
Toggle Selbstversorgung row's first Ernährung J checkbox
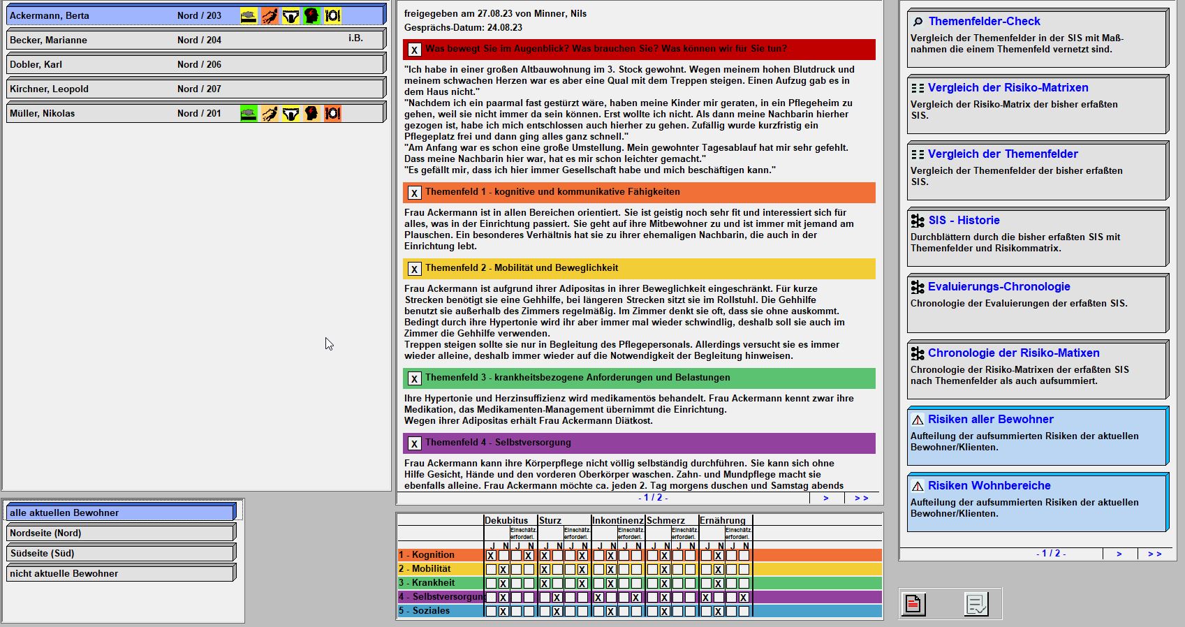click(x=706, y=598)
